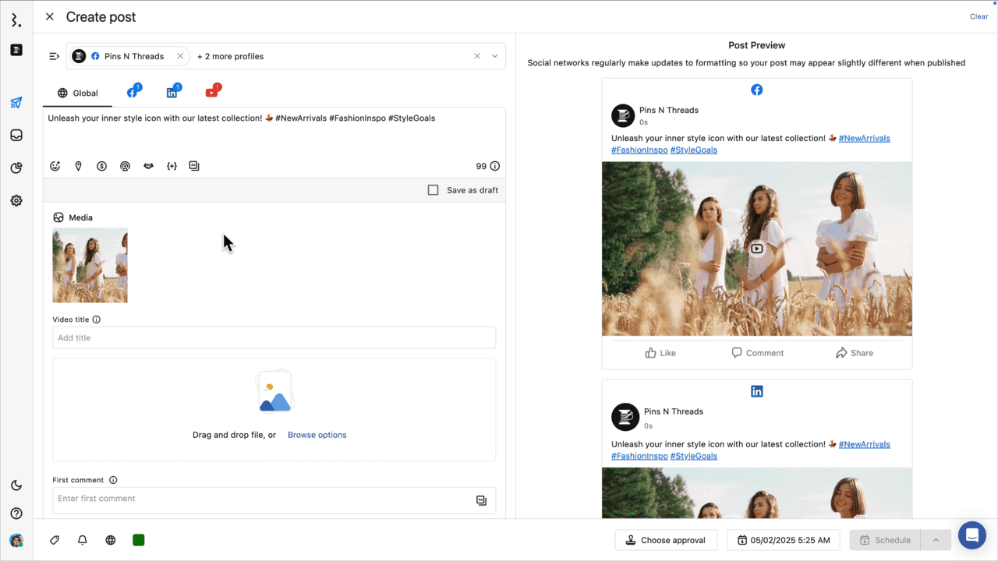Click the handshake icon in editor toolbar
998x561 pixels.
tap(148, 166)
